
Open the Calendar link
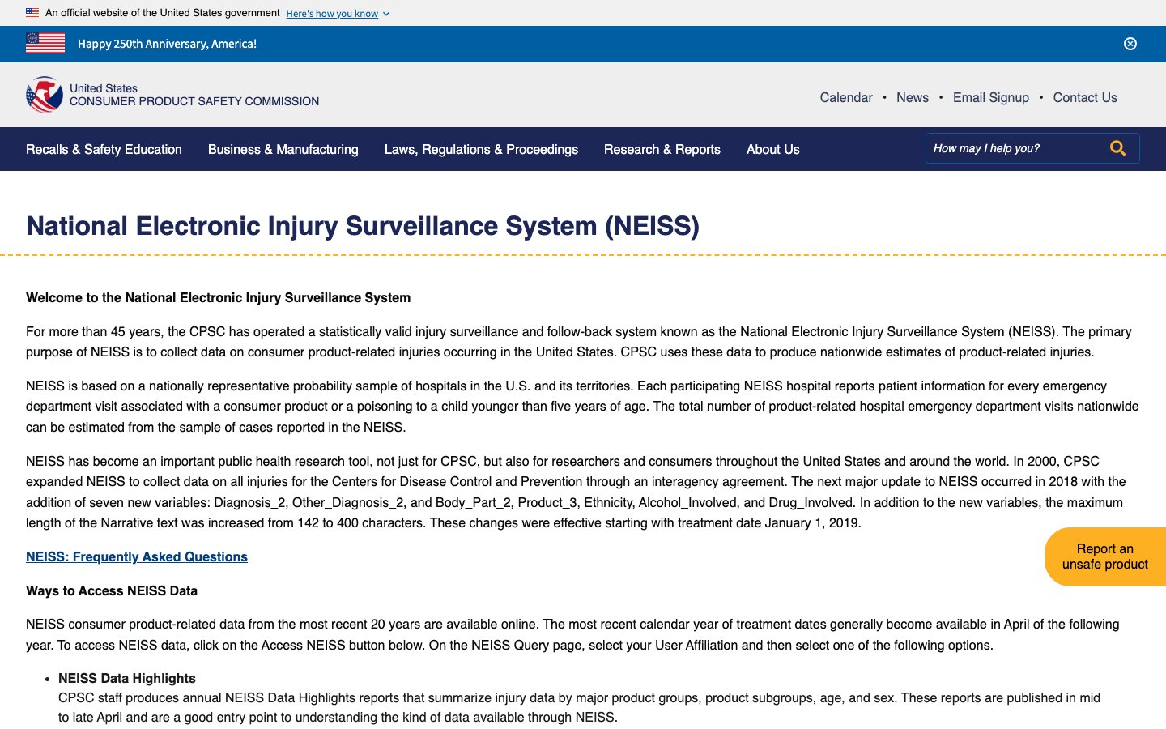(846, 97)
